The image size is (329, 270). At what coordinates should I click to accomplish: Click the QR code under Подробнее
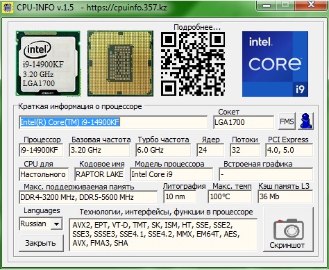[x=193, y=64]
